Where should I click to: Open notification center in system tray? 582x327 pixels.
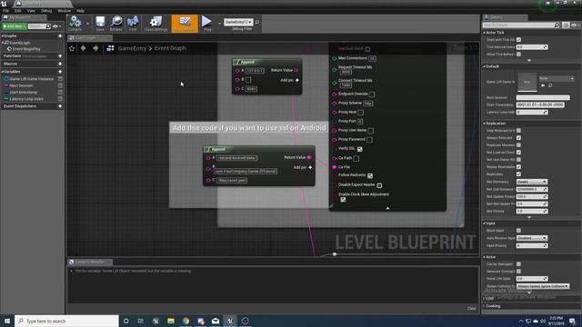coord(573,321)
